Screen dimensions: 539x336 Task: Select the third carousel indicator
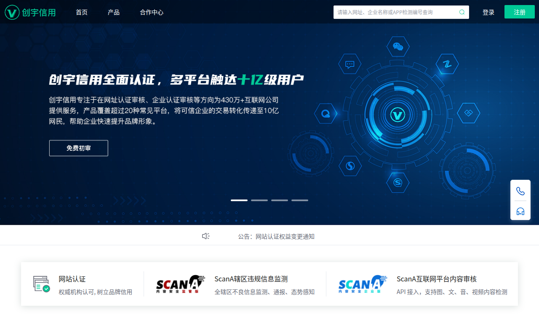point(280,200)
